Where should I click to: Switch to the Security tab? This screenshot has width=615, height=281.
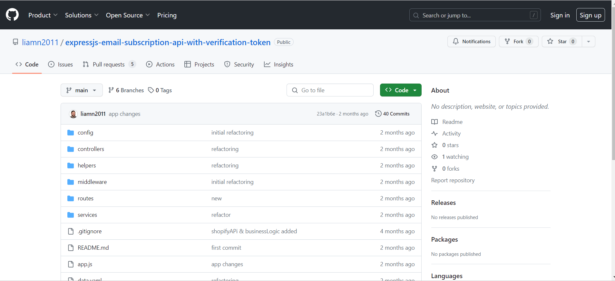pos(239,64)
